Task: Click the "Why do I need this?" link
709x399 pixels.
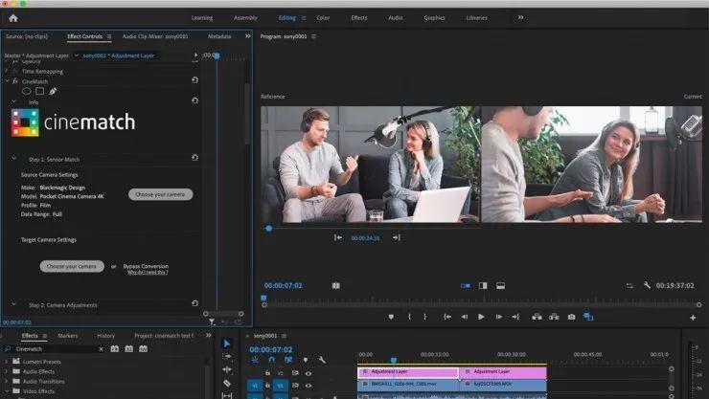Action: [x=149, y=273]
